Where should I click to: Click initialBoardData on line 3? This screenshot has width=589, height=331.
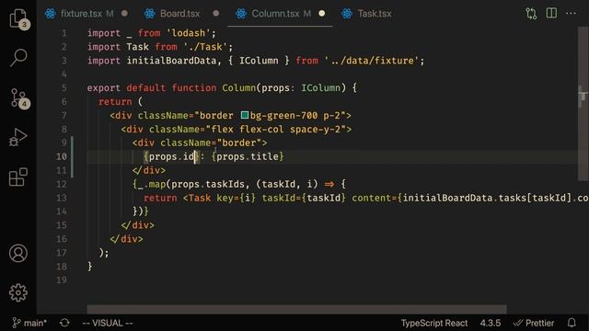171,61
